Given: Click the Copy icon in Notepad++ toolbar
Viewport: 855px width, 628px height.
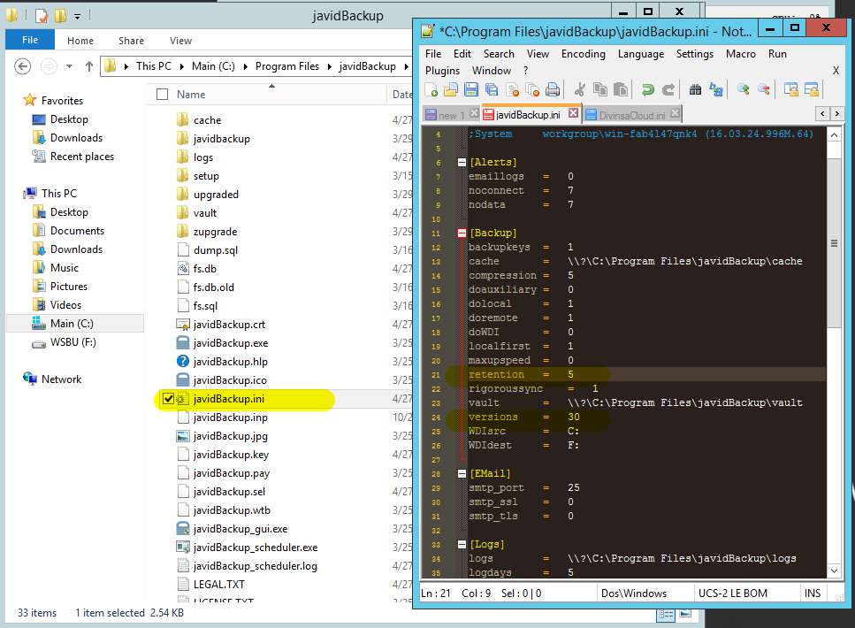Looking at the screenshot, I should (x=599, y=90).
